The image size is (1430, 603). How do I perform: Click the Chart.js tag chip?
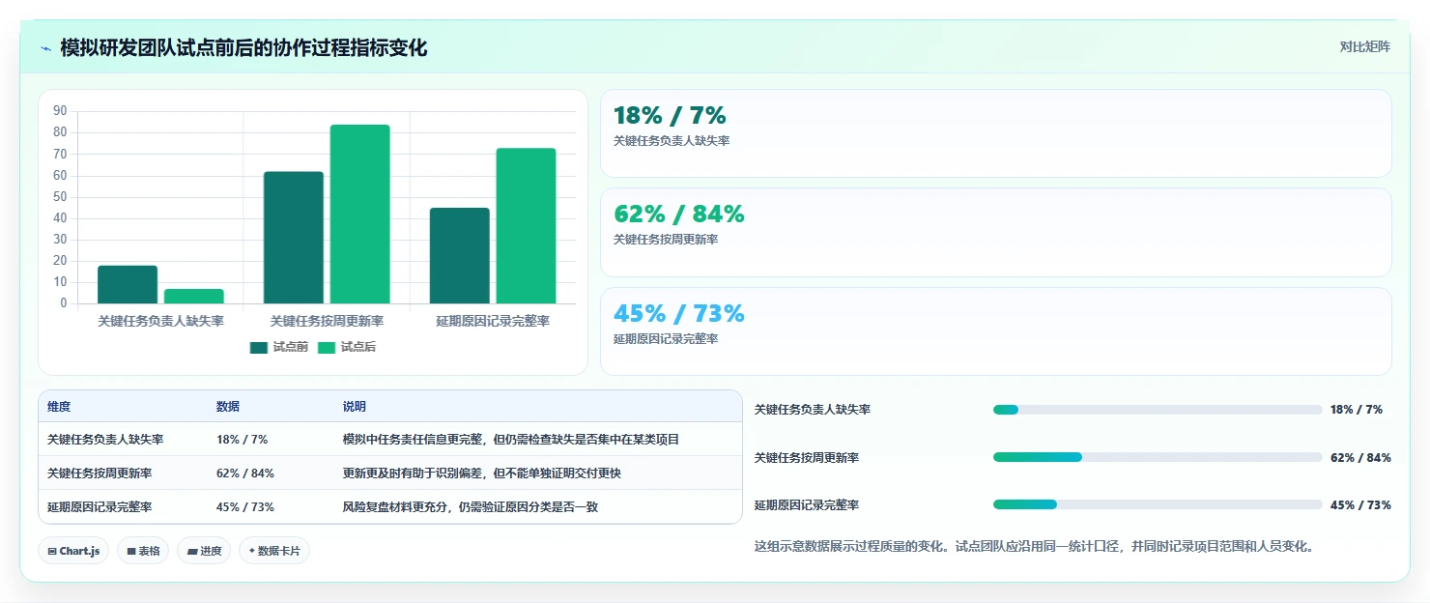point(74,551)
